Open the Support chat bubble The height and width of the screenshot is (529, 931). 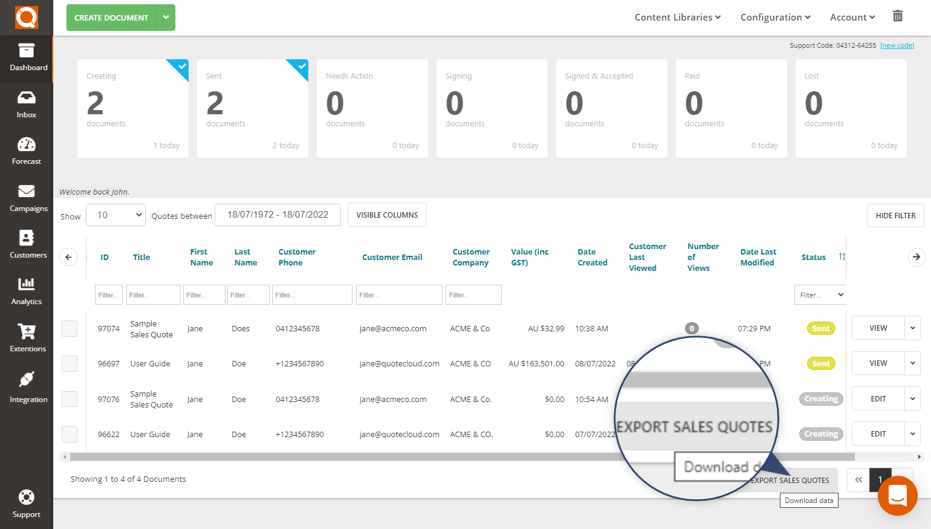click(897, 496)
